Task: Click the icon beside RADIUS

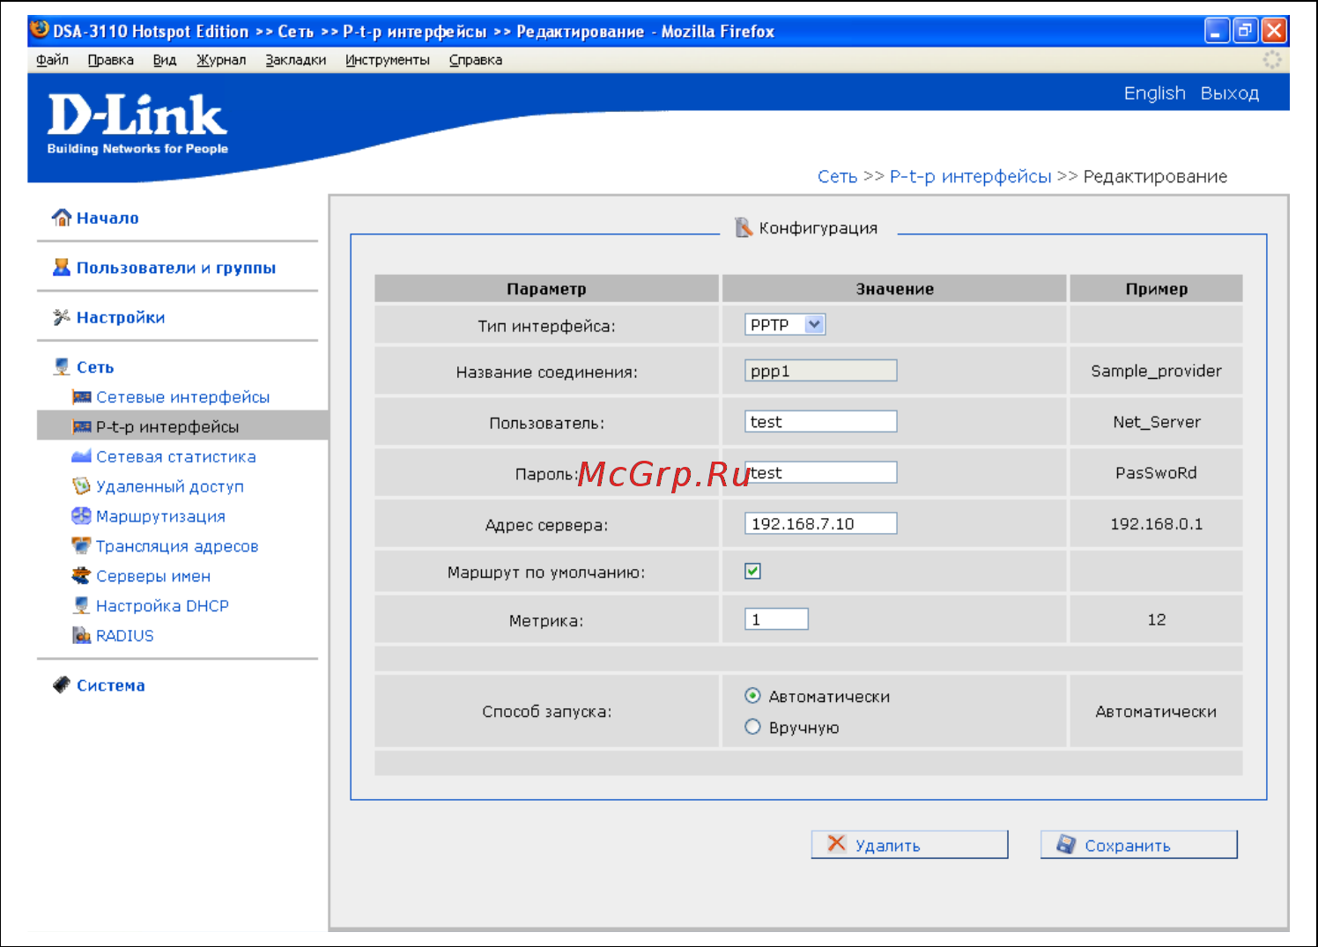Action: (82, 635)
